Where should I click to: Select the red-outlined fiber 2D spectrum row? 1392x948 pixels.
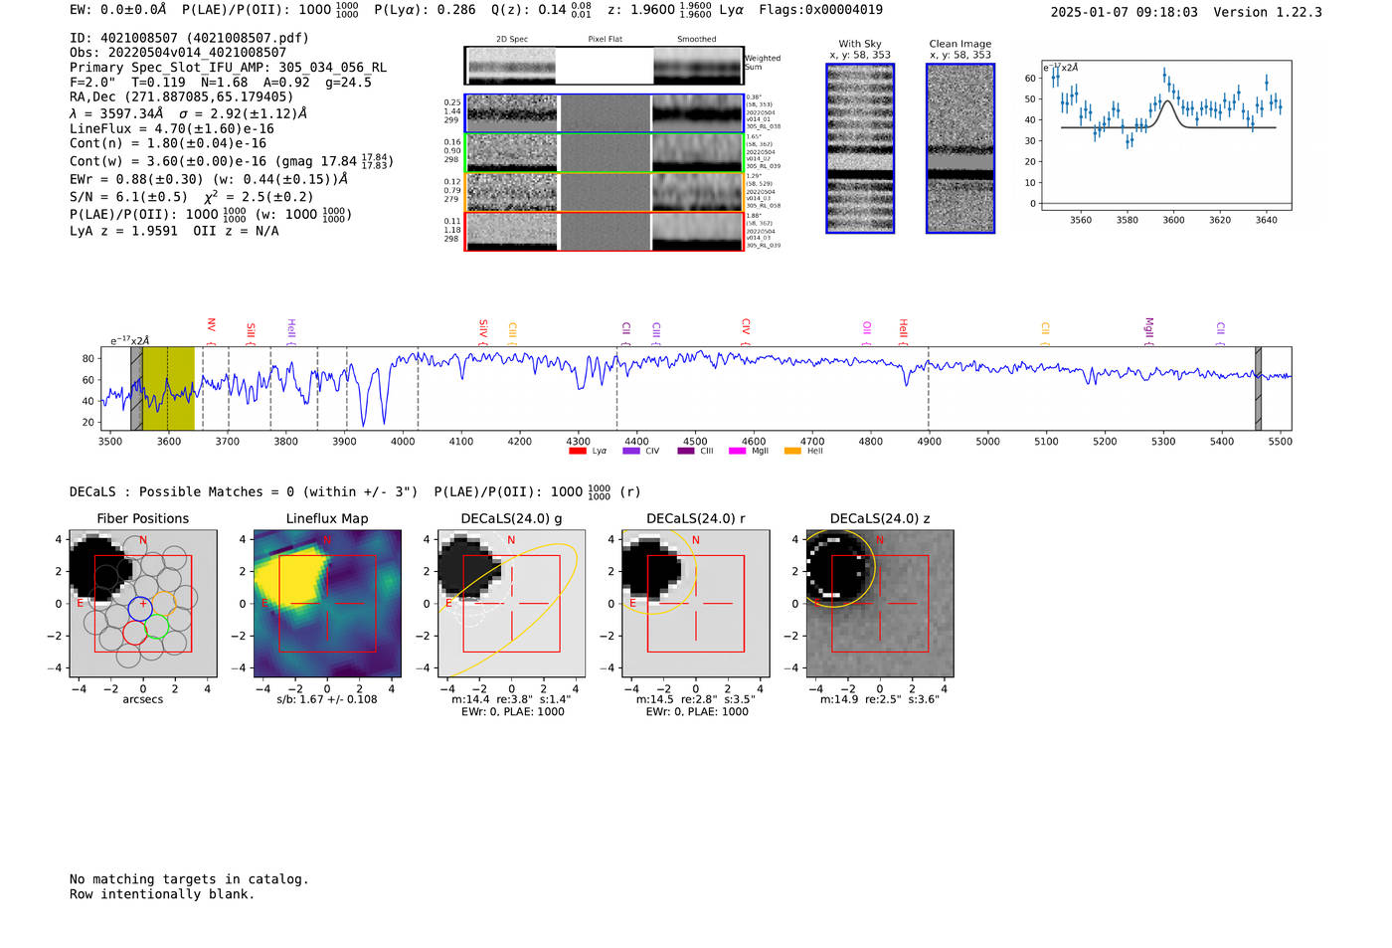click(605, 232)
